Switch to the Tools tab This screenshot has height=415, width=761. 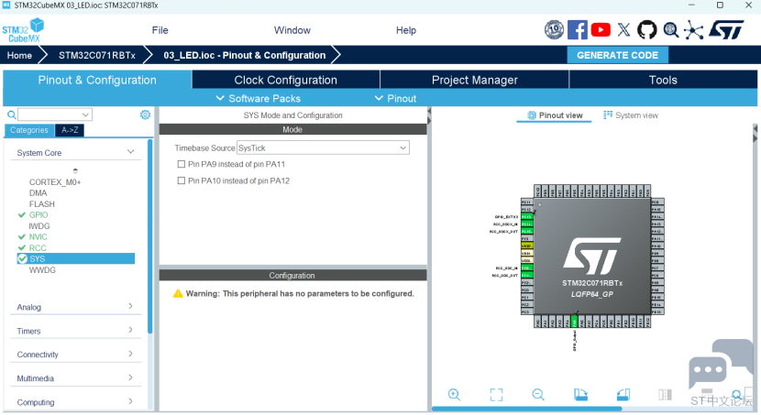tap(663, 80)
